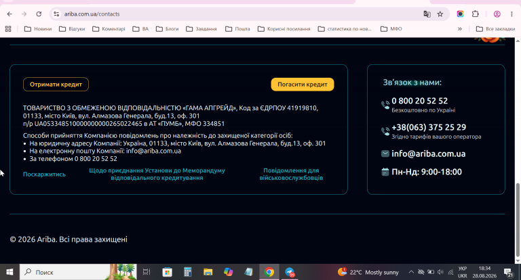The height and width of the screenshot is (280, 521).
Task: Open Повідомлення для військовослужбовців link
Action: [291, 174]
